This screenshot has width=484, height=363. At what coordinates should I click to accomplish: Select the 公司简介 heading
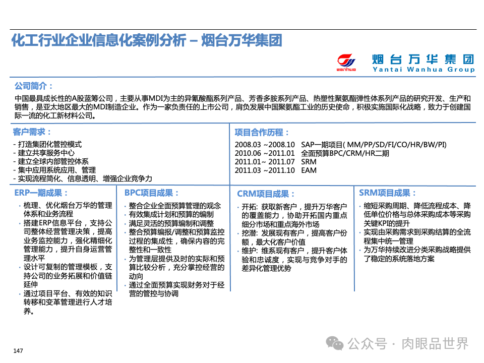(34, 86)
